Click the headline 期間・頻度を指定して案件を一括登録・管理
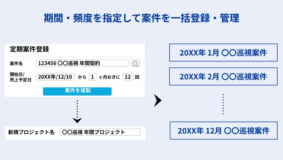This screenshot has width=283, height=160. point(141,18)
